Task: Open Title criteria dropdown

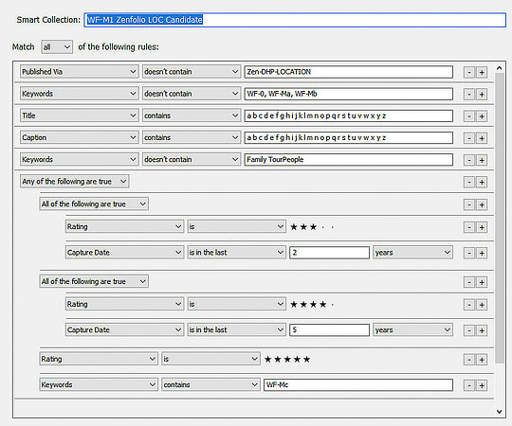Action: click(x=79, y=115)
